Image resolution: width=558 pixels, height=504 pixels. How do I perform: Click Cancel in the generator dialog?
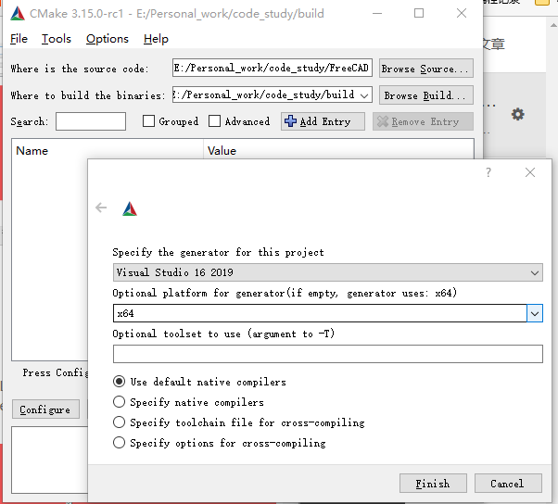click(x=508, y=484)
